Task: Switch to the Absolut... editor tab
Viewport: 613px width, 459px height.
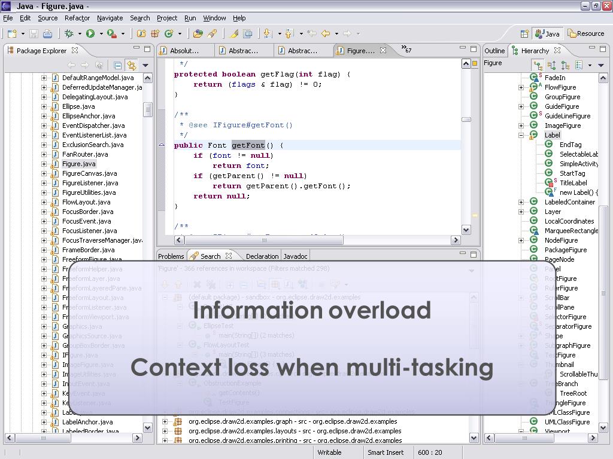Action: pyautogui.click(x=185, y=51)
